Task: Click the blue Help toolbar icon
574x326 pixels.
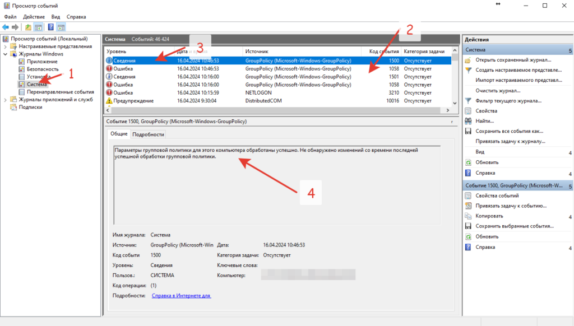Action: click(50, 27)
